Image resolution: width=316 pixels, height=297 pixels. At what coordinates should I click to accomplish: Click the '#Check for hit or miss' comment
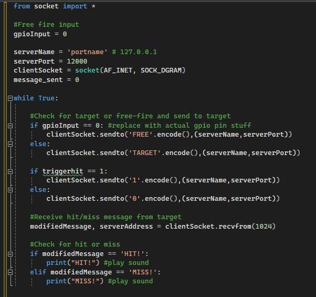[x=75, y=244]
